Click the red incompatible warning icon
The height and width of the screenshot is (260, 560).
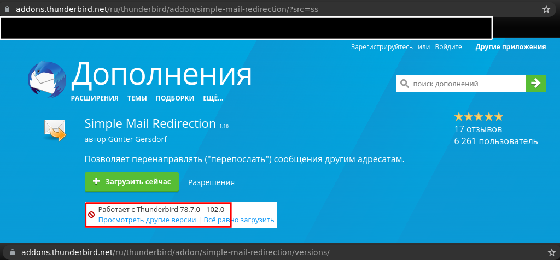(x=91, y=215)
